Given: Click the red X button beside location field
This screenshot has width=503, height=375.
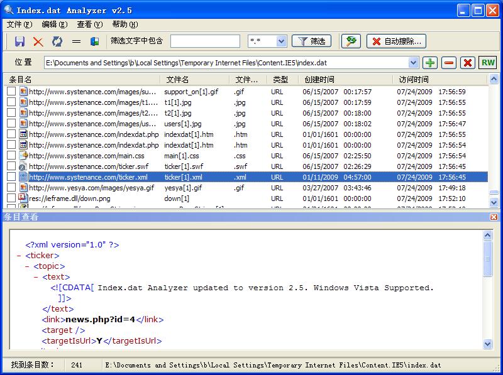Looking at the screenshot, I should (x=468, y=63).
